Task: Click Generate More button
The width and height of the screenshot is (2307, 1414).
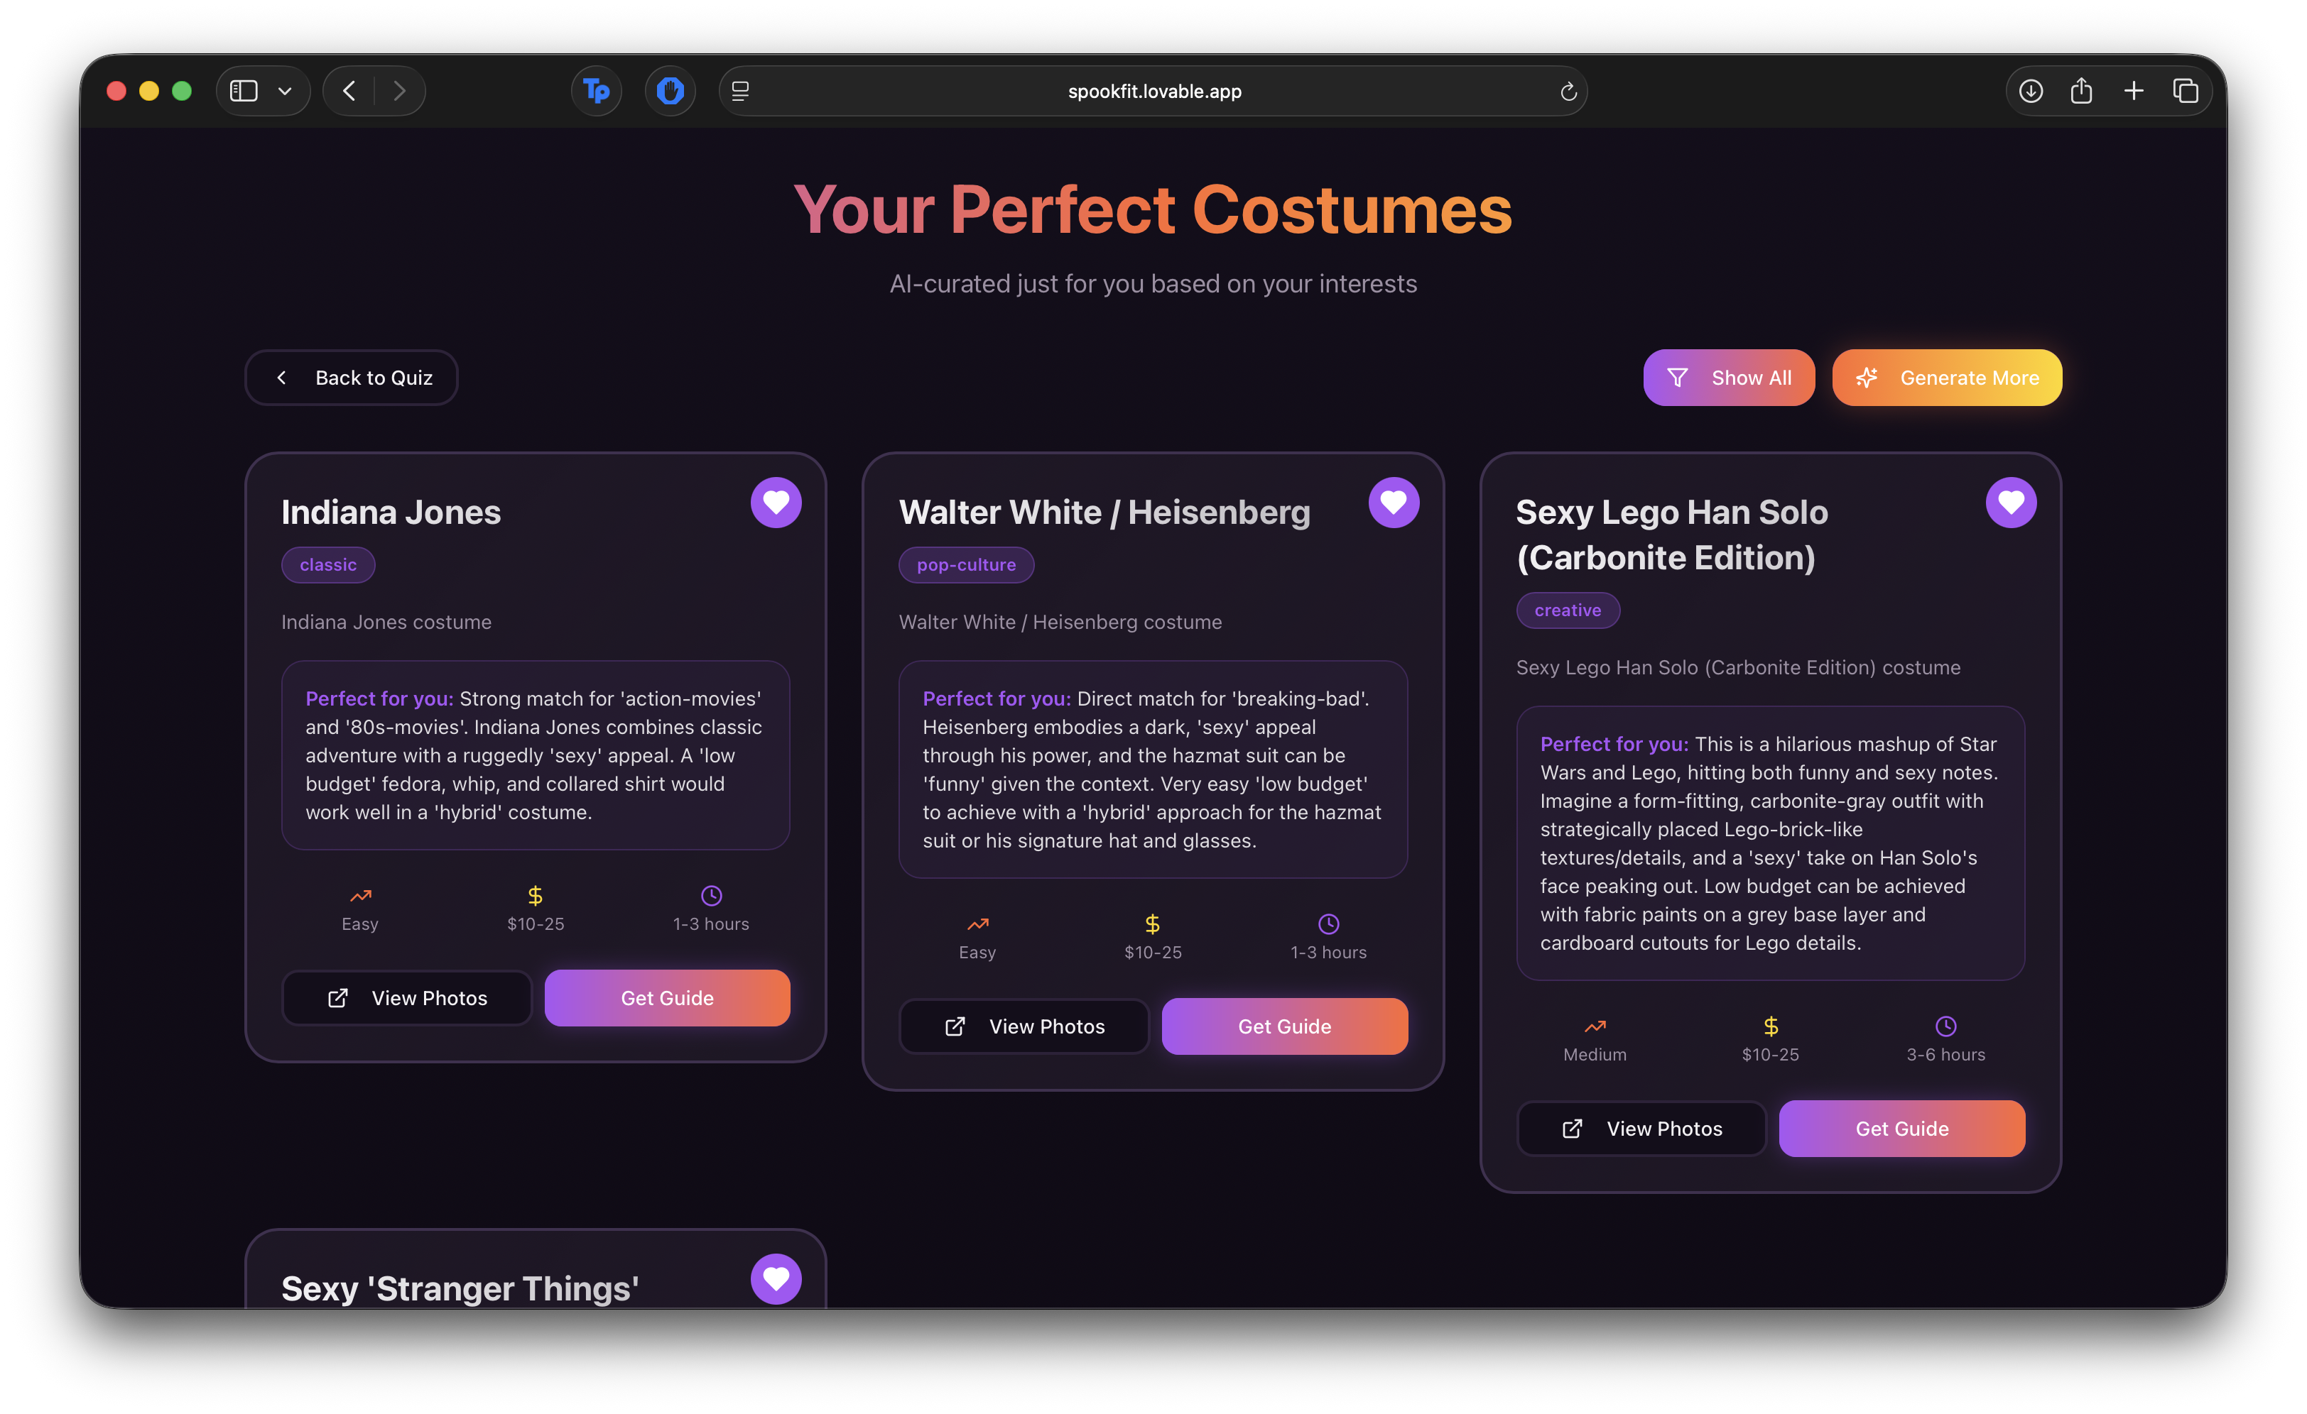Action: 1946,378
